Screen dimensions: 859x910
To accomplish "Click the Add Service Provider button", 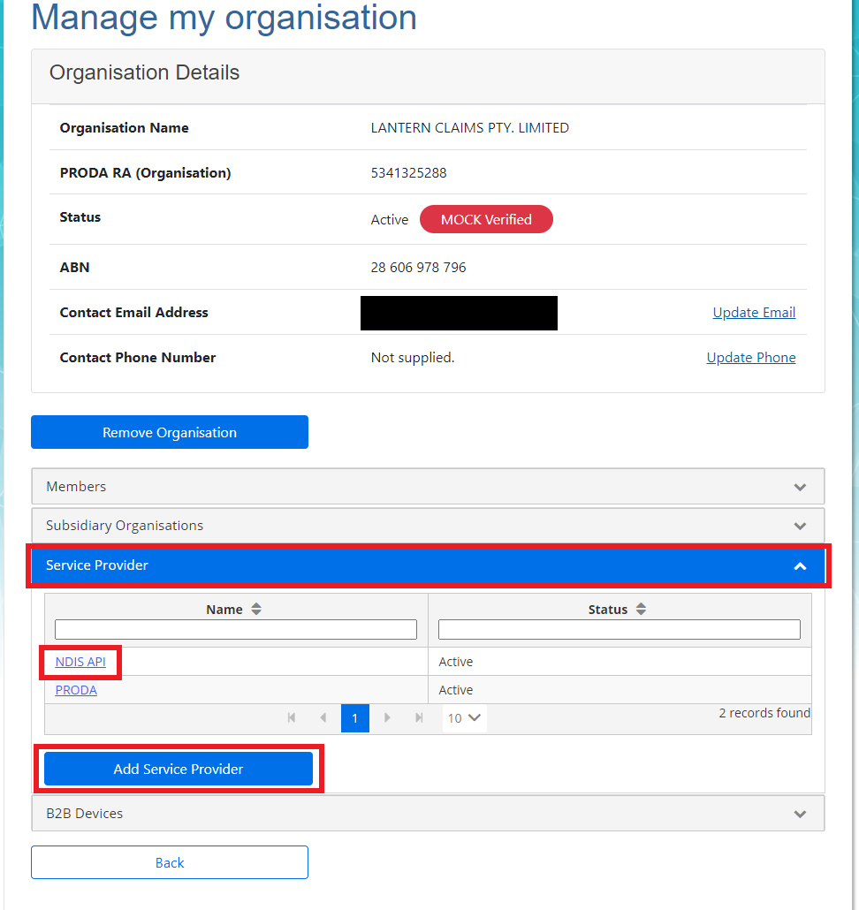I will point(179,769).
